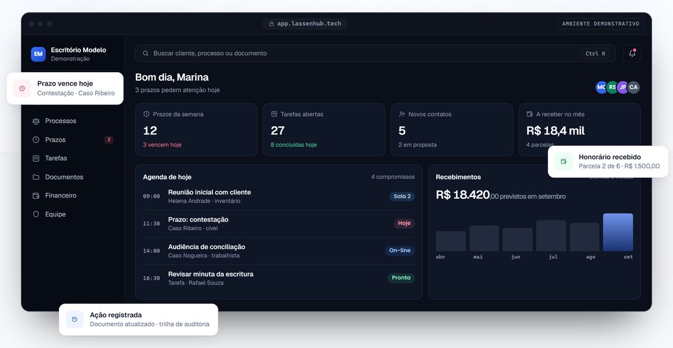Click the app.lassenhub.tech address bar
Viewport: 673px width, 348px height.
[305, 24]
